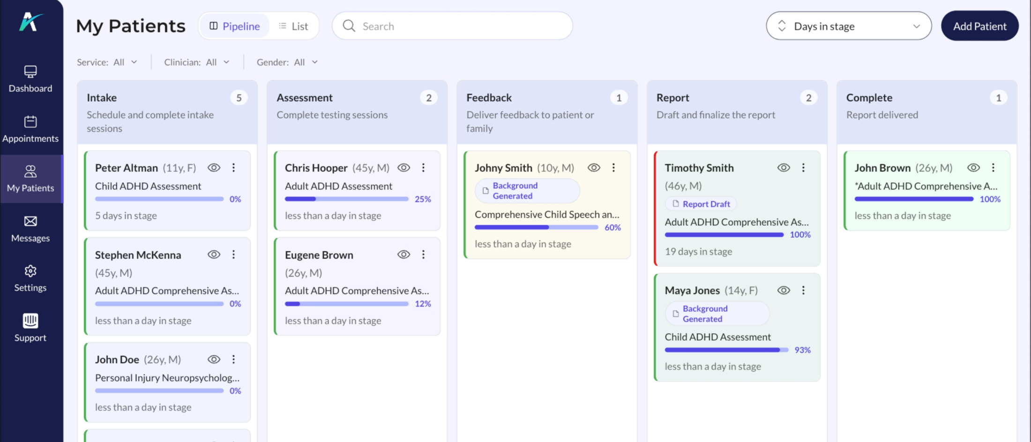Click document icon in Johny Smith's Background Generated tag
Image resolution: width=1031 pixels, height=442 pixels.
click(486, 191)
